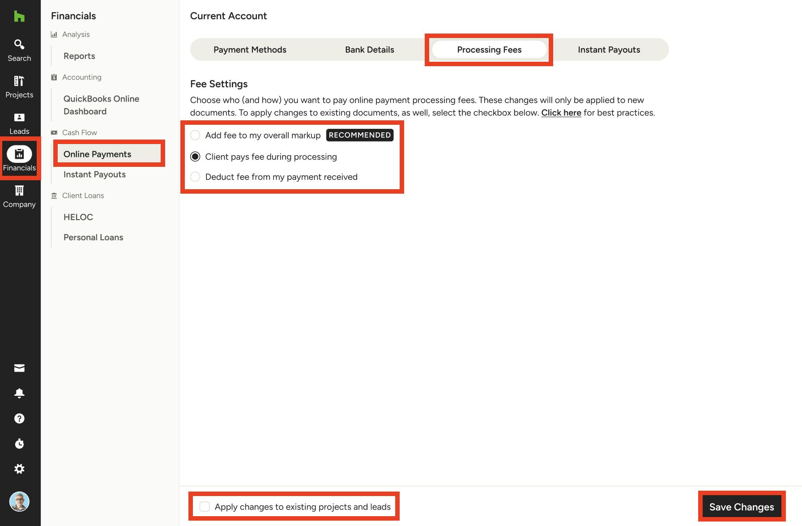The height and width of the screenshot is (526, 802).
Task: Open the Click here best practices link
Action: [561, 113]
